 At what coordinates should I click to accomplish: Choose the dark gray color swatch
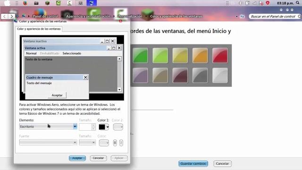(200, 76)
